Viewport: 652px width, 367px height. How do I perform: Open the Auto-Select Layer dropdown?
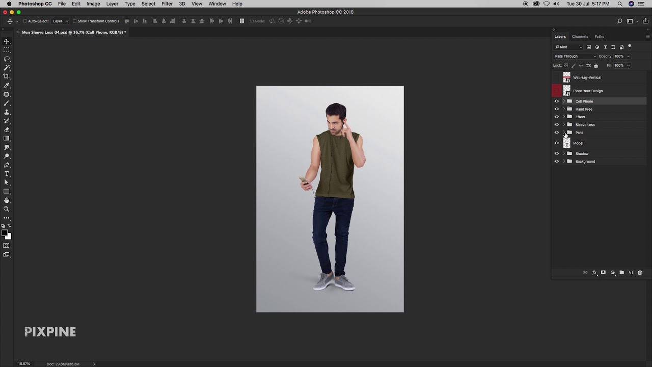pyautogui.click(x=60, y=21)
